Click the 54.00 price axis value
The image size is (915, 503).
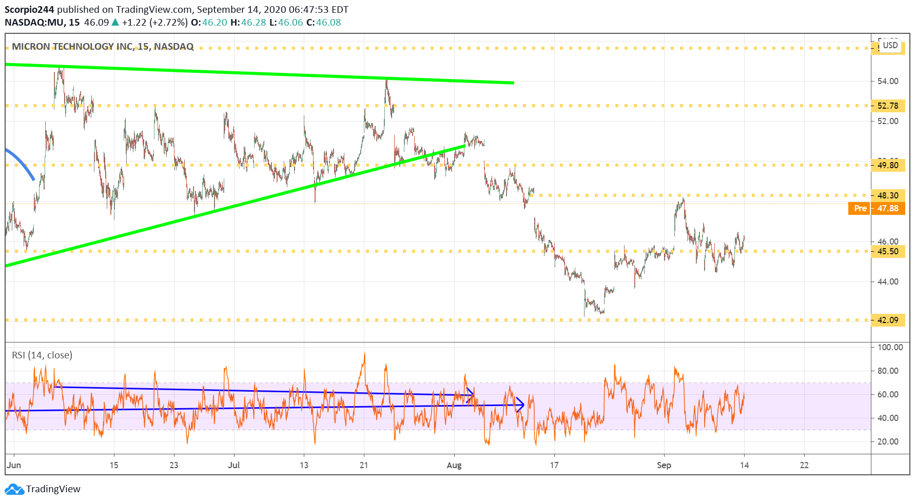(x=888, y=81)
